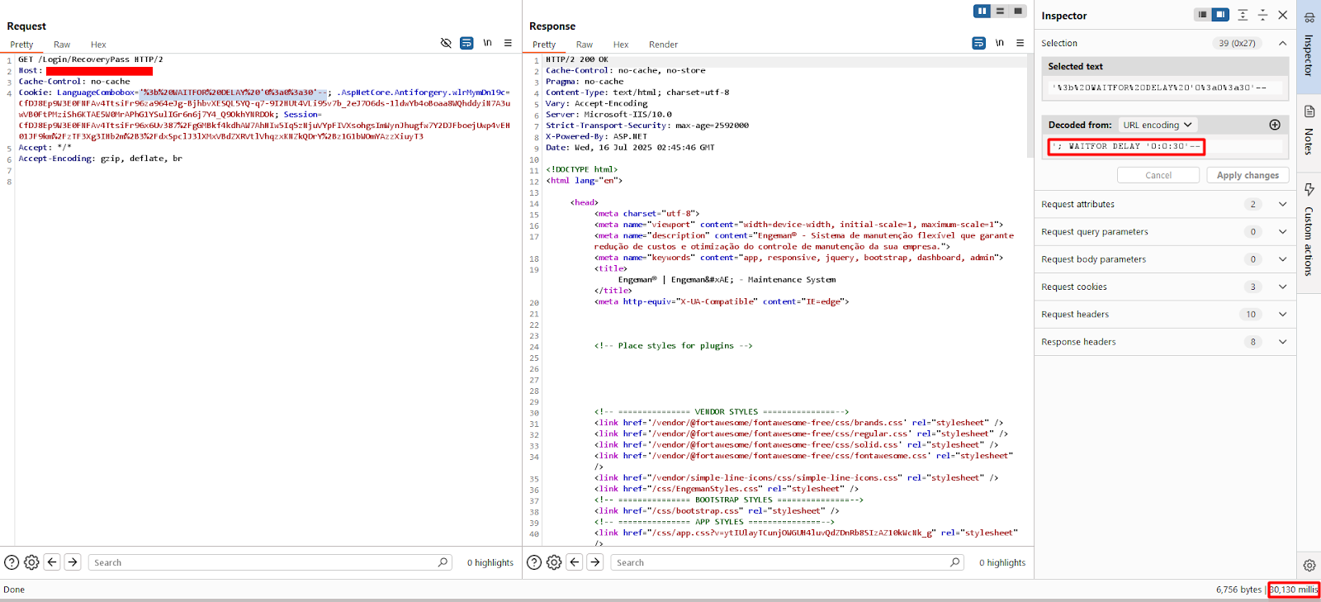Switch Response view to Raw tab
This screenshot has height=602, width=1321.
[x=585, y=45]
